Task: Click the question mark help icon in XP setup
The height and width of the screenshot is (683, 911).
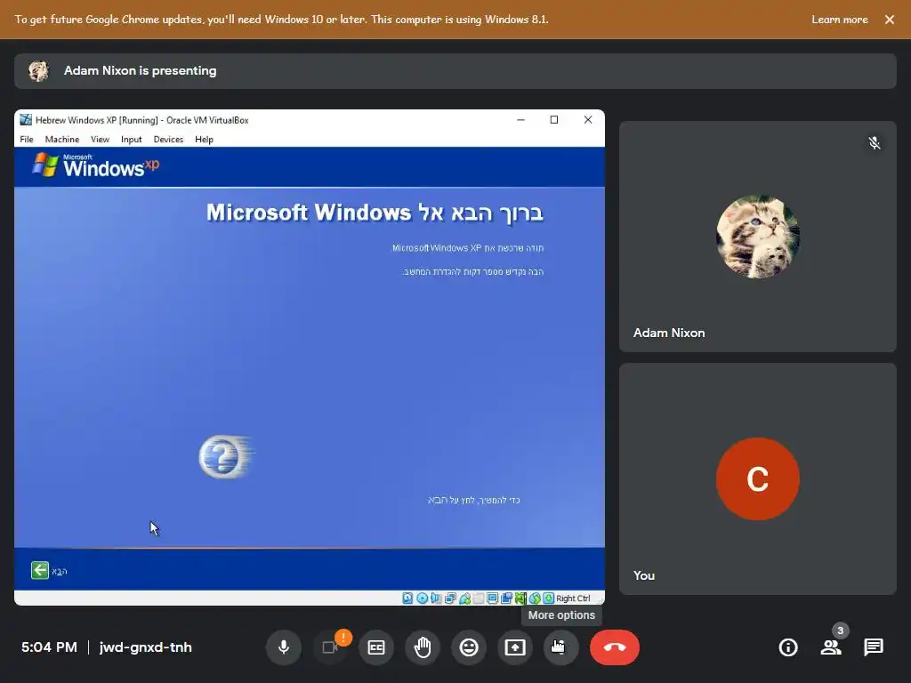Action: coord(223,457)
